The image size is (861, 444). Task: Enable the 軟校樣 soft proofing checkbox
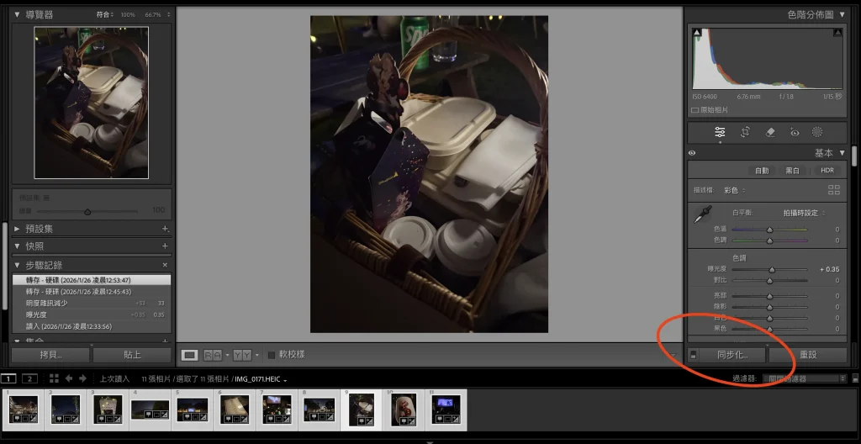tap(271, 355)
